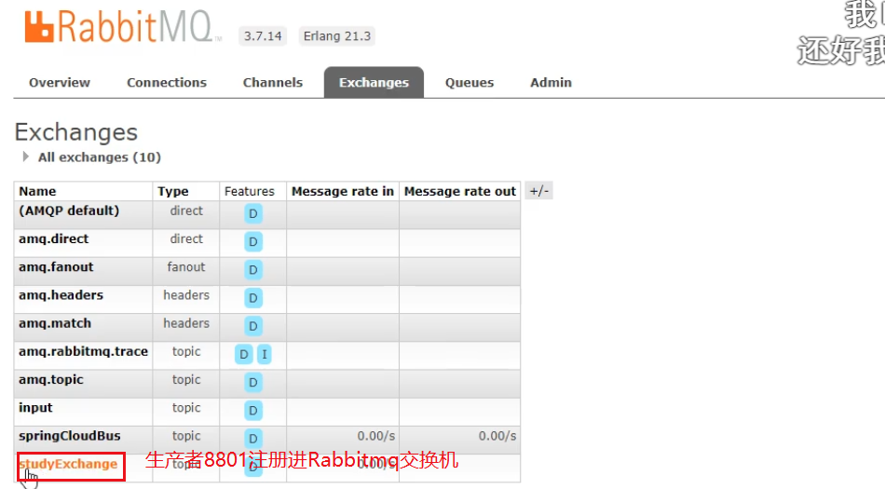This screenshot has height=489, width=885.
Task: Open the amq.rabbitmq.trace exchange
Action: tap(83, 351)
